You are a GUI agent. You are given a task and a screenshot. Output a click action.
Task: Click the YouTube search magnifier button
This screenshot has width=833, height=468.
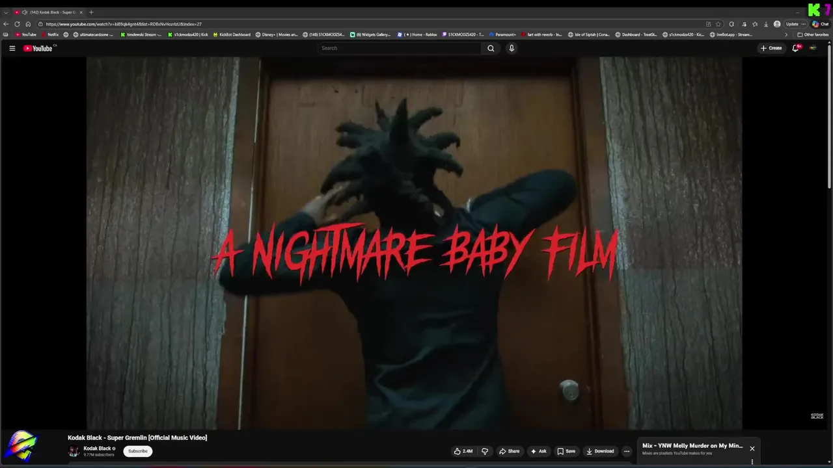point(491,48)
